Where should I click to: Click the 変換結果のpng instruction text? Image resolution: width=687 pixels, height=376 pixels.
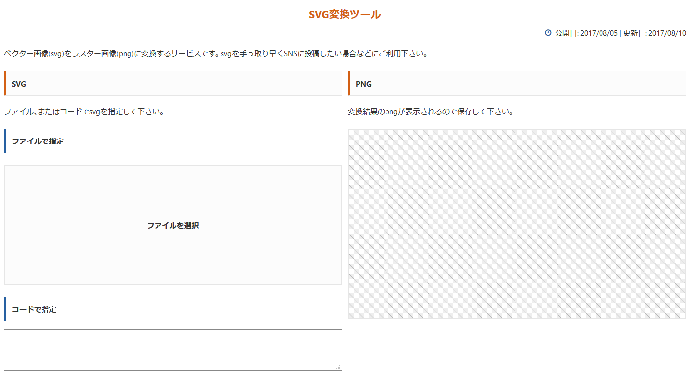pos(430,112)
